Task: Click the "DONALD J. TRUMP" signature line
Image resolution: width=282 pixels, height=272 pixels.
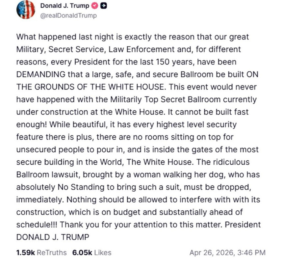Action: 53,237
